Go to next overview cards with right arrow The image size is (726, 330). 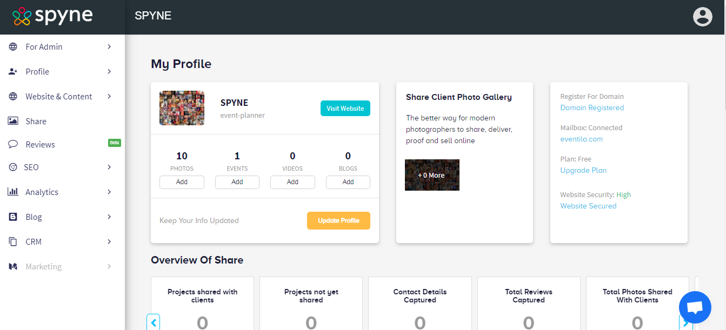685,322
